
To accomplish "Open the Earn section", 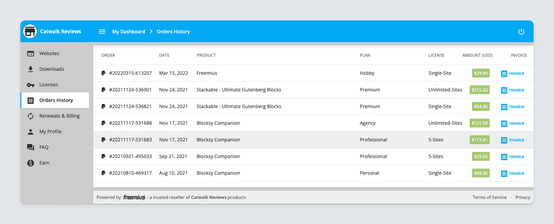I will tap(55, 163).
